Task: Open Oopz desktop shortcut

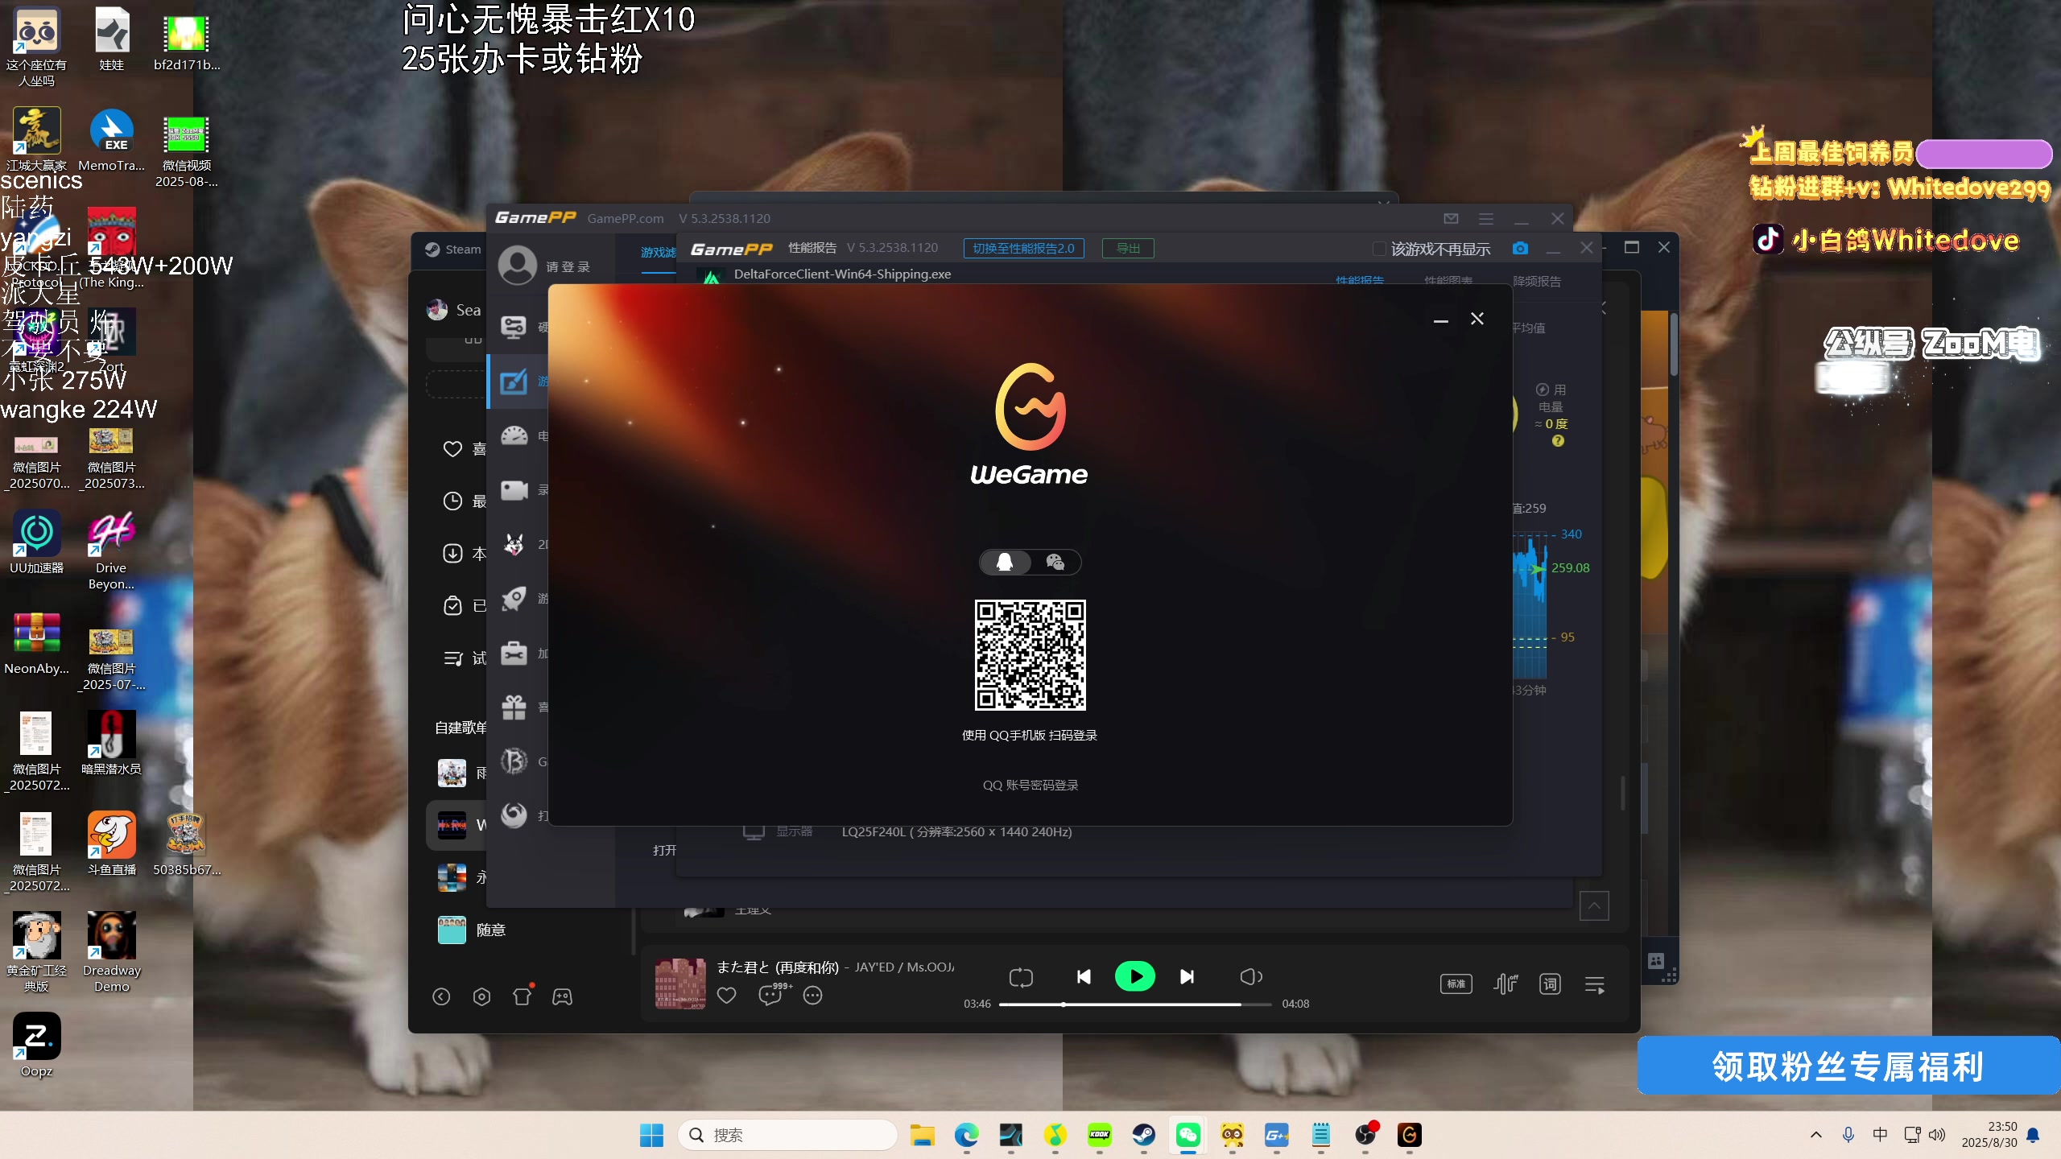Action: [36, 1045]
